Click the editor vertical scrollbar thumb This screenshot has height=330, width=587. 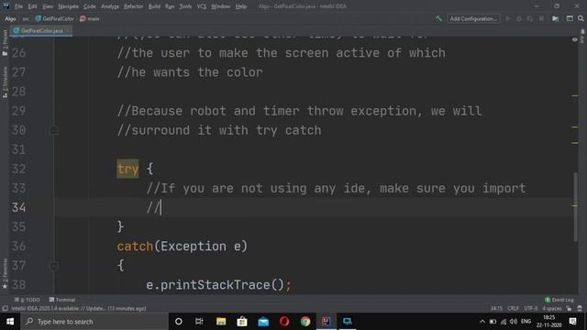[x=575, y=206]
